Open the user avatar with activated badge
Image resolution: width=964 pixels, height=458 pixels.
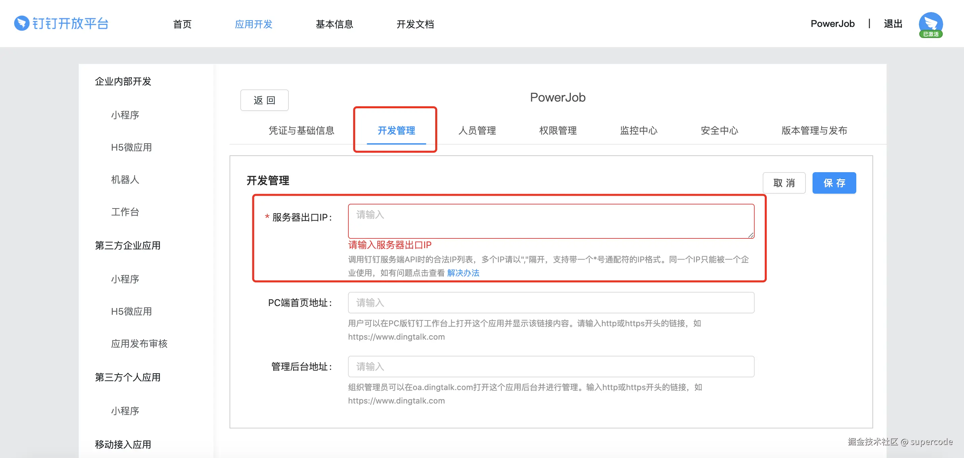pyautogui.click(x=930, y=24)
